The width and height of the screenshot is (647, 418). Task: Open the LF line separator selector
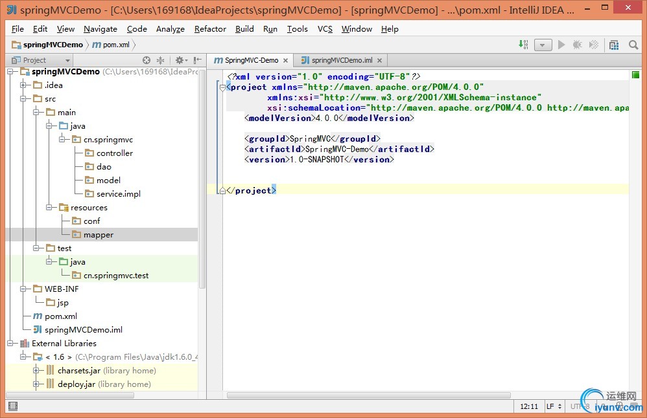[x=554, y=406]
